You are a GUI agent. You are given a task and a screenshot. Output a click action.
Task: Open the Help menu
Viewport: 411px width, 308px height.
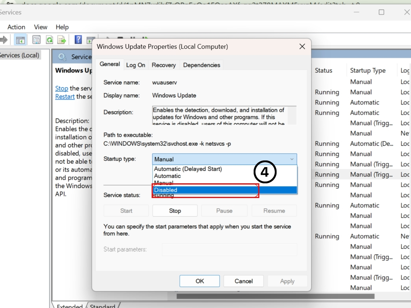point(62,27)
